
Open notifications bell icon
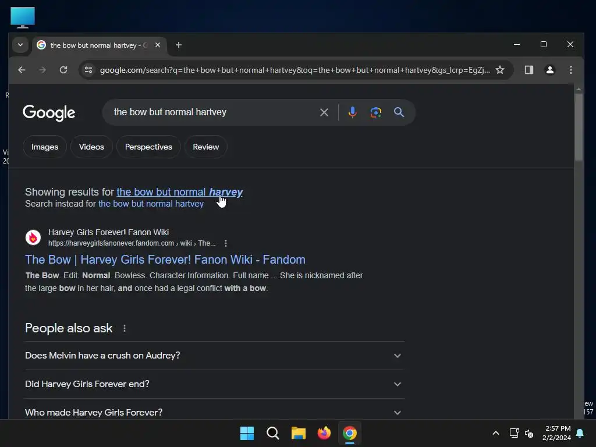click(580, 433)
